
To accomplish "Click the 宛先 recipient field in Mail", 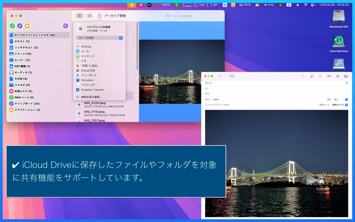I will [x=276, y=83].
